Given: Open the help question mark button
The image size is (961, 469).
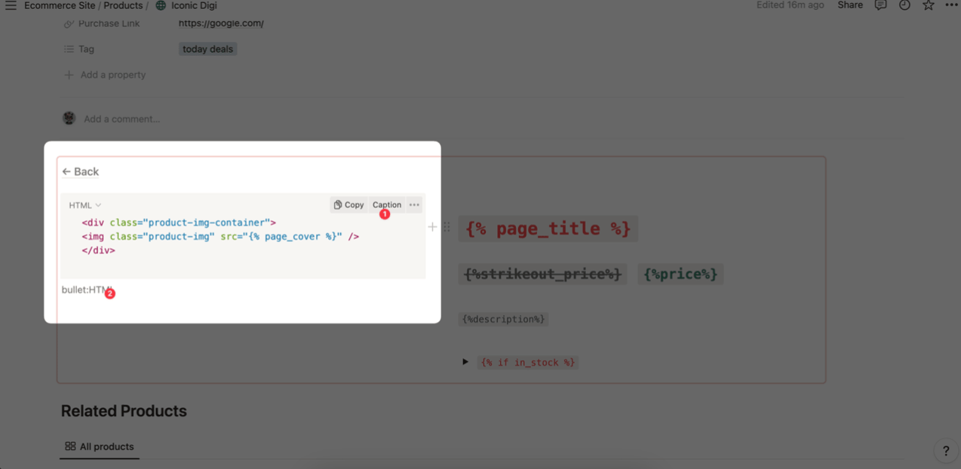Looking at the screenshot, I should click(945, 451).
